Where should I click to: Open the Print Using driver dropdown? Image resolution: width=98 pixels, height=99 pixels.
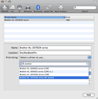coord(55,57)
